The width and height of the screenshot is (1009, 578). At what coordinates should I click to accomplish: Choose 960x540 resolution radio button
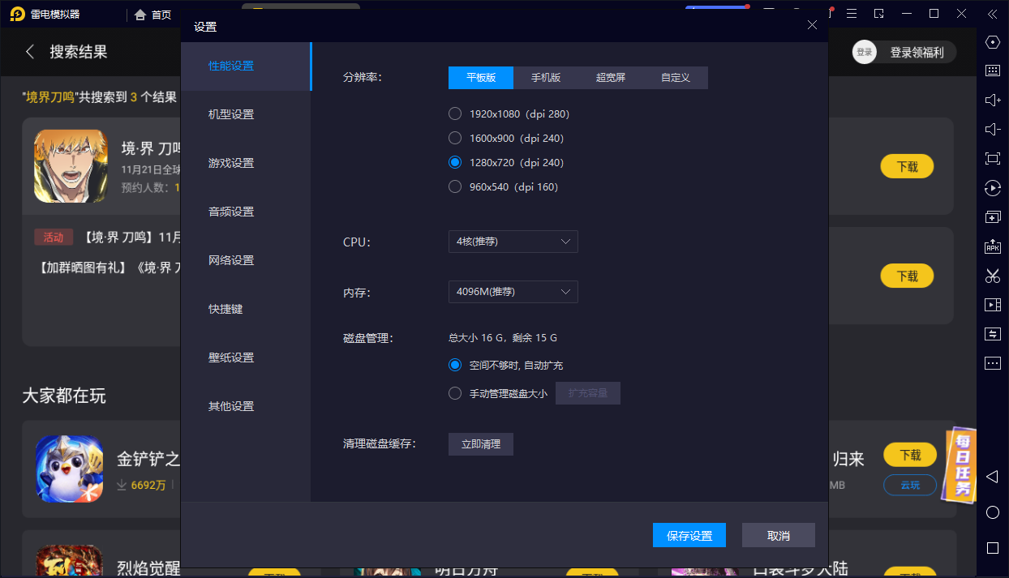click(x=454, y=186)
